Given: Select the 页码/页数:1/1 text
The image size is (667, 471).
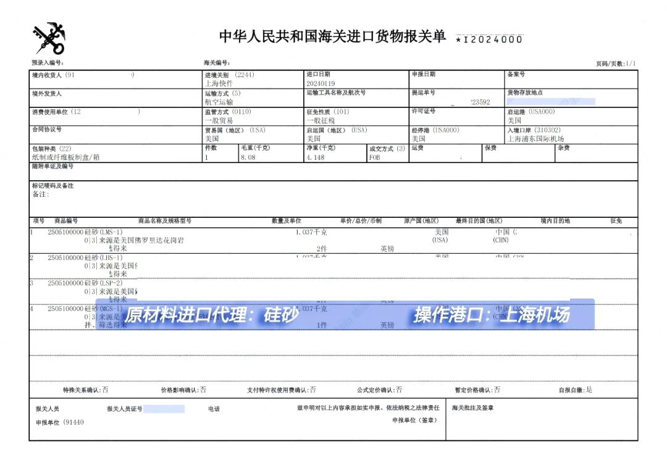Looking at the screenshot, I should click(x=616, y=64).
